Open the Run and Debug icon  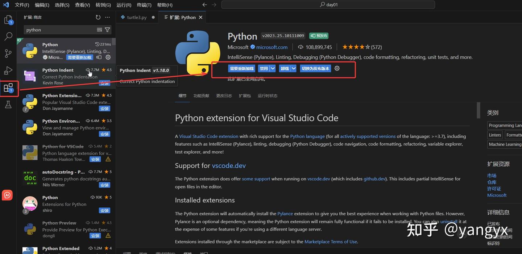[8, 70]
